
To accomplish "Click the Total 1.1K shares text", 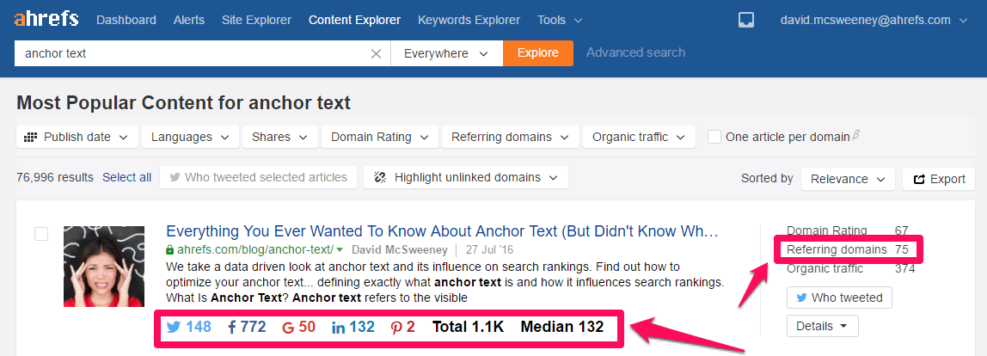I will [468, 327].
